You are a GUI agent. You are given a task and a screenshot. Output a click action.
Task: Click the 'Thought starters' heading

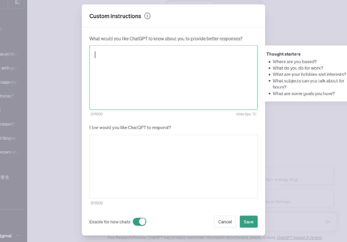[x=283, y=54]
